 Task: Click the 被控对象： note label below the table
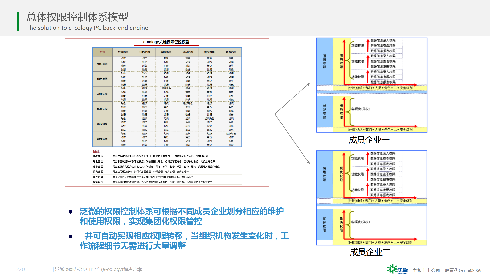[99, 177]
